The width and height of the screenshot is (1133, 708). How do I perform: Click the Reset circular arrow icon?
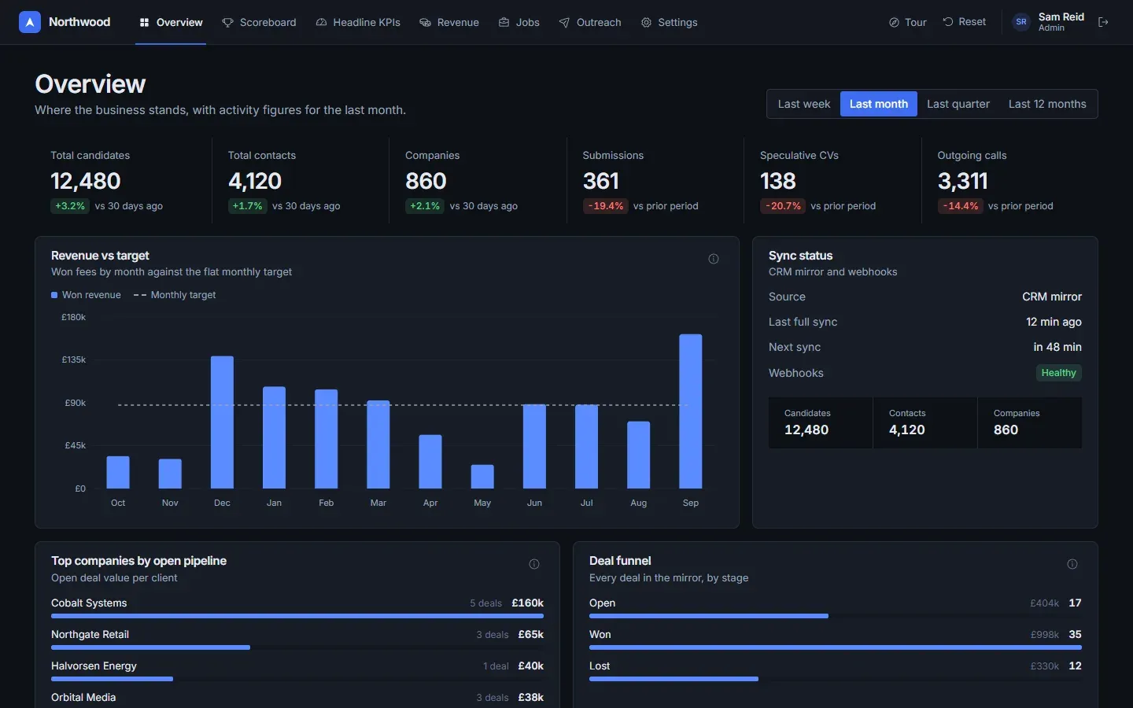point(948,22)
